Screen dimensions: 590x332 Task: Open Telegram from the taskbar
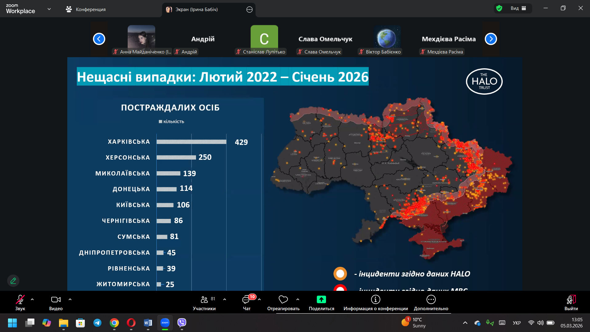[x=97, y=323]
